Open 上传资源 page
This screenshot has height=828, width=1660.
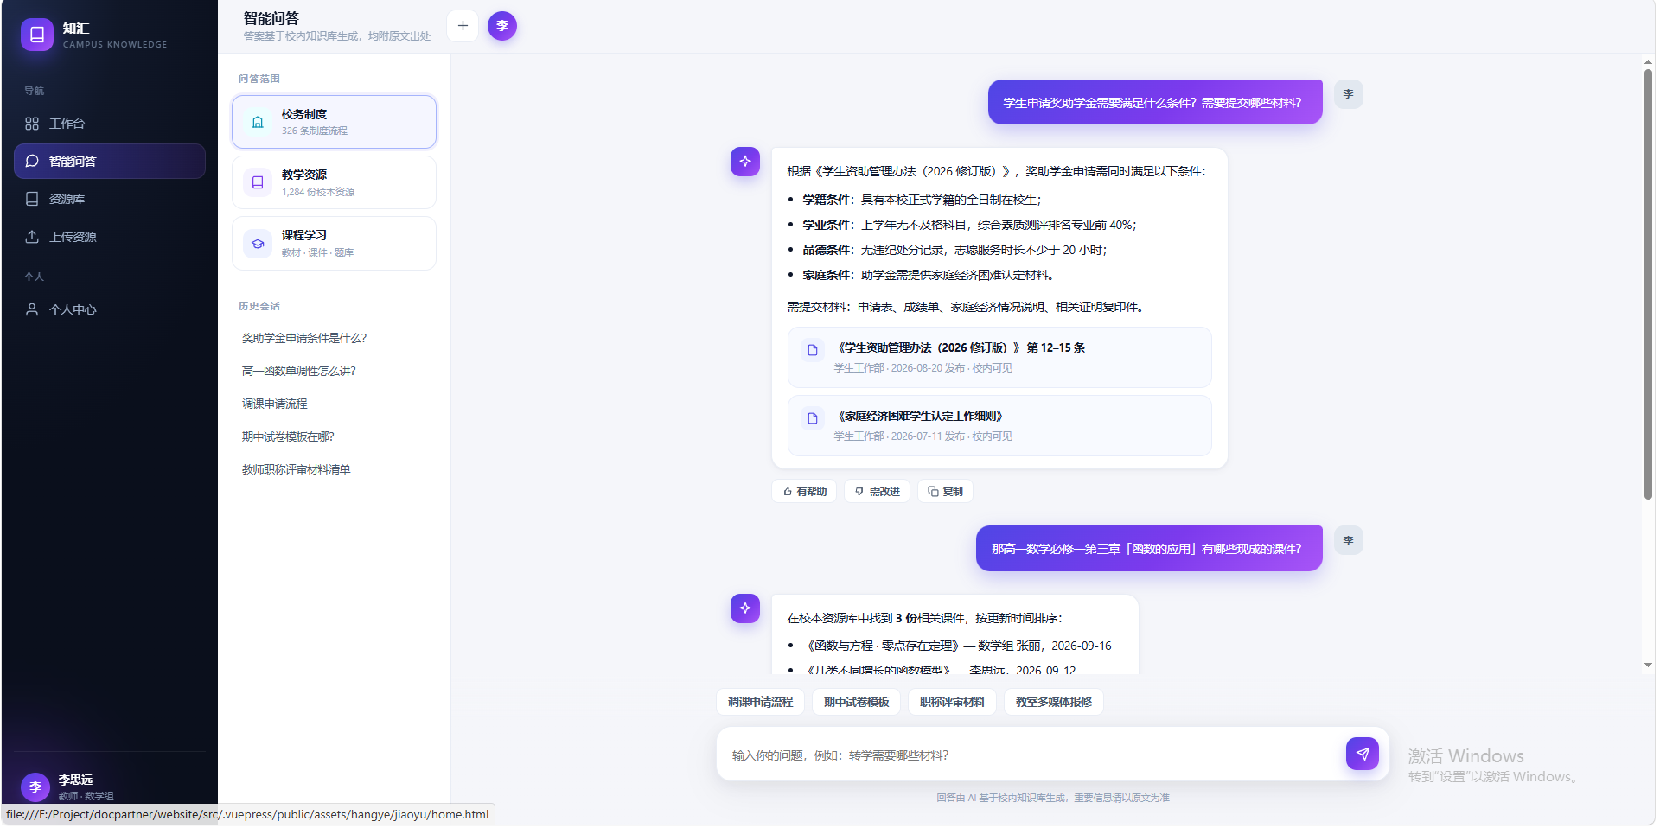coord(109,237)
